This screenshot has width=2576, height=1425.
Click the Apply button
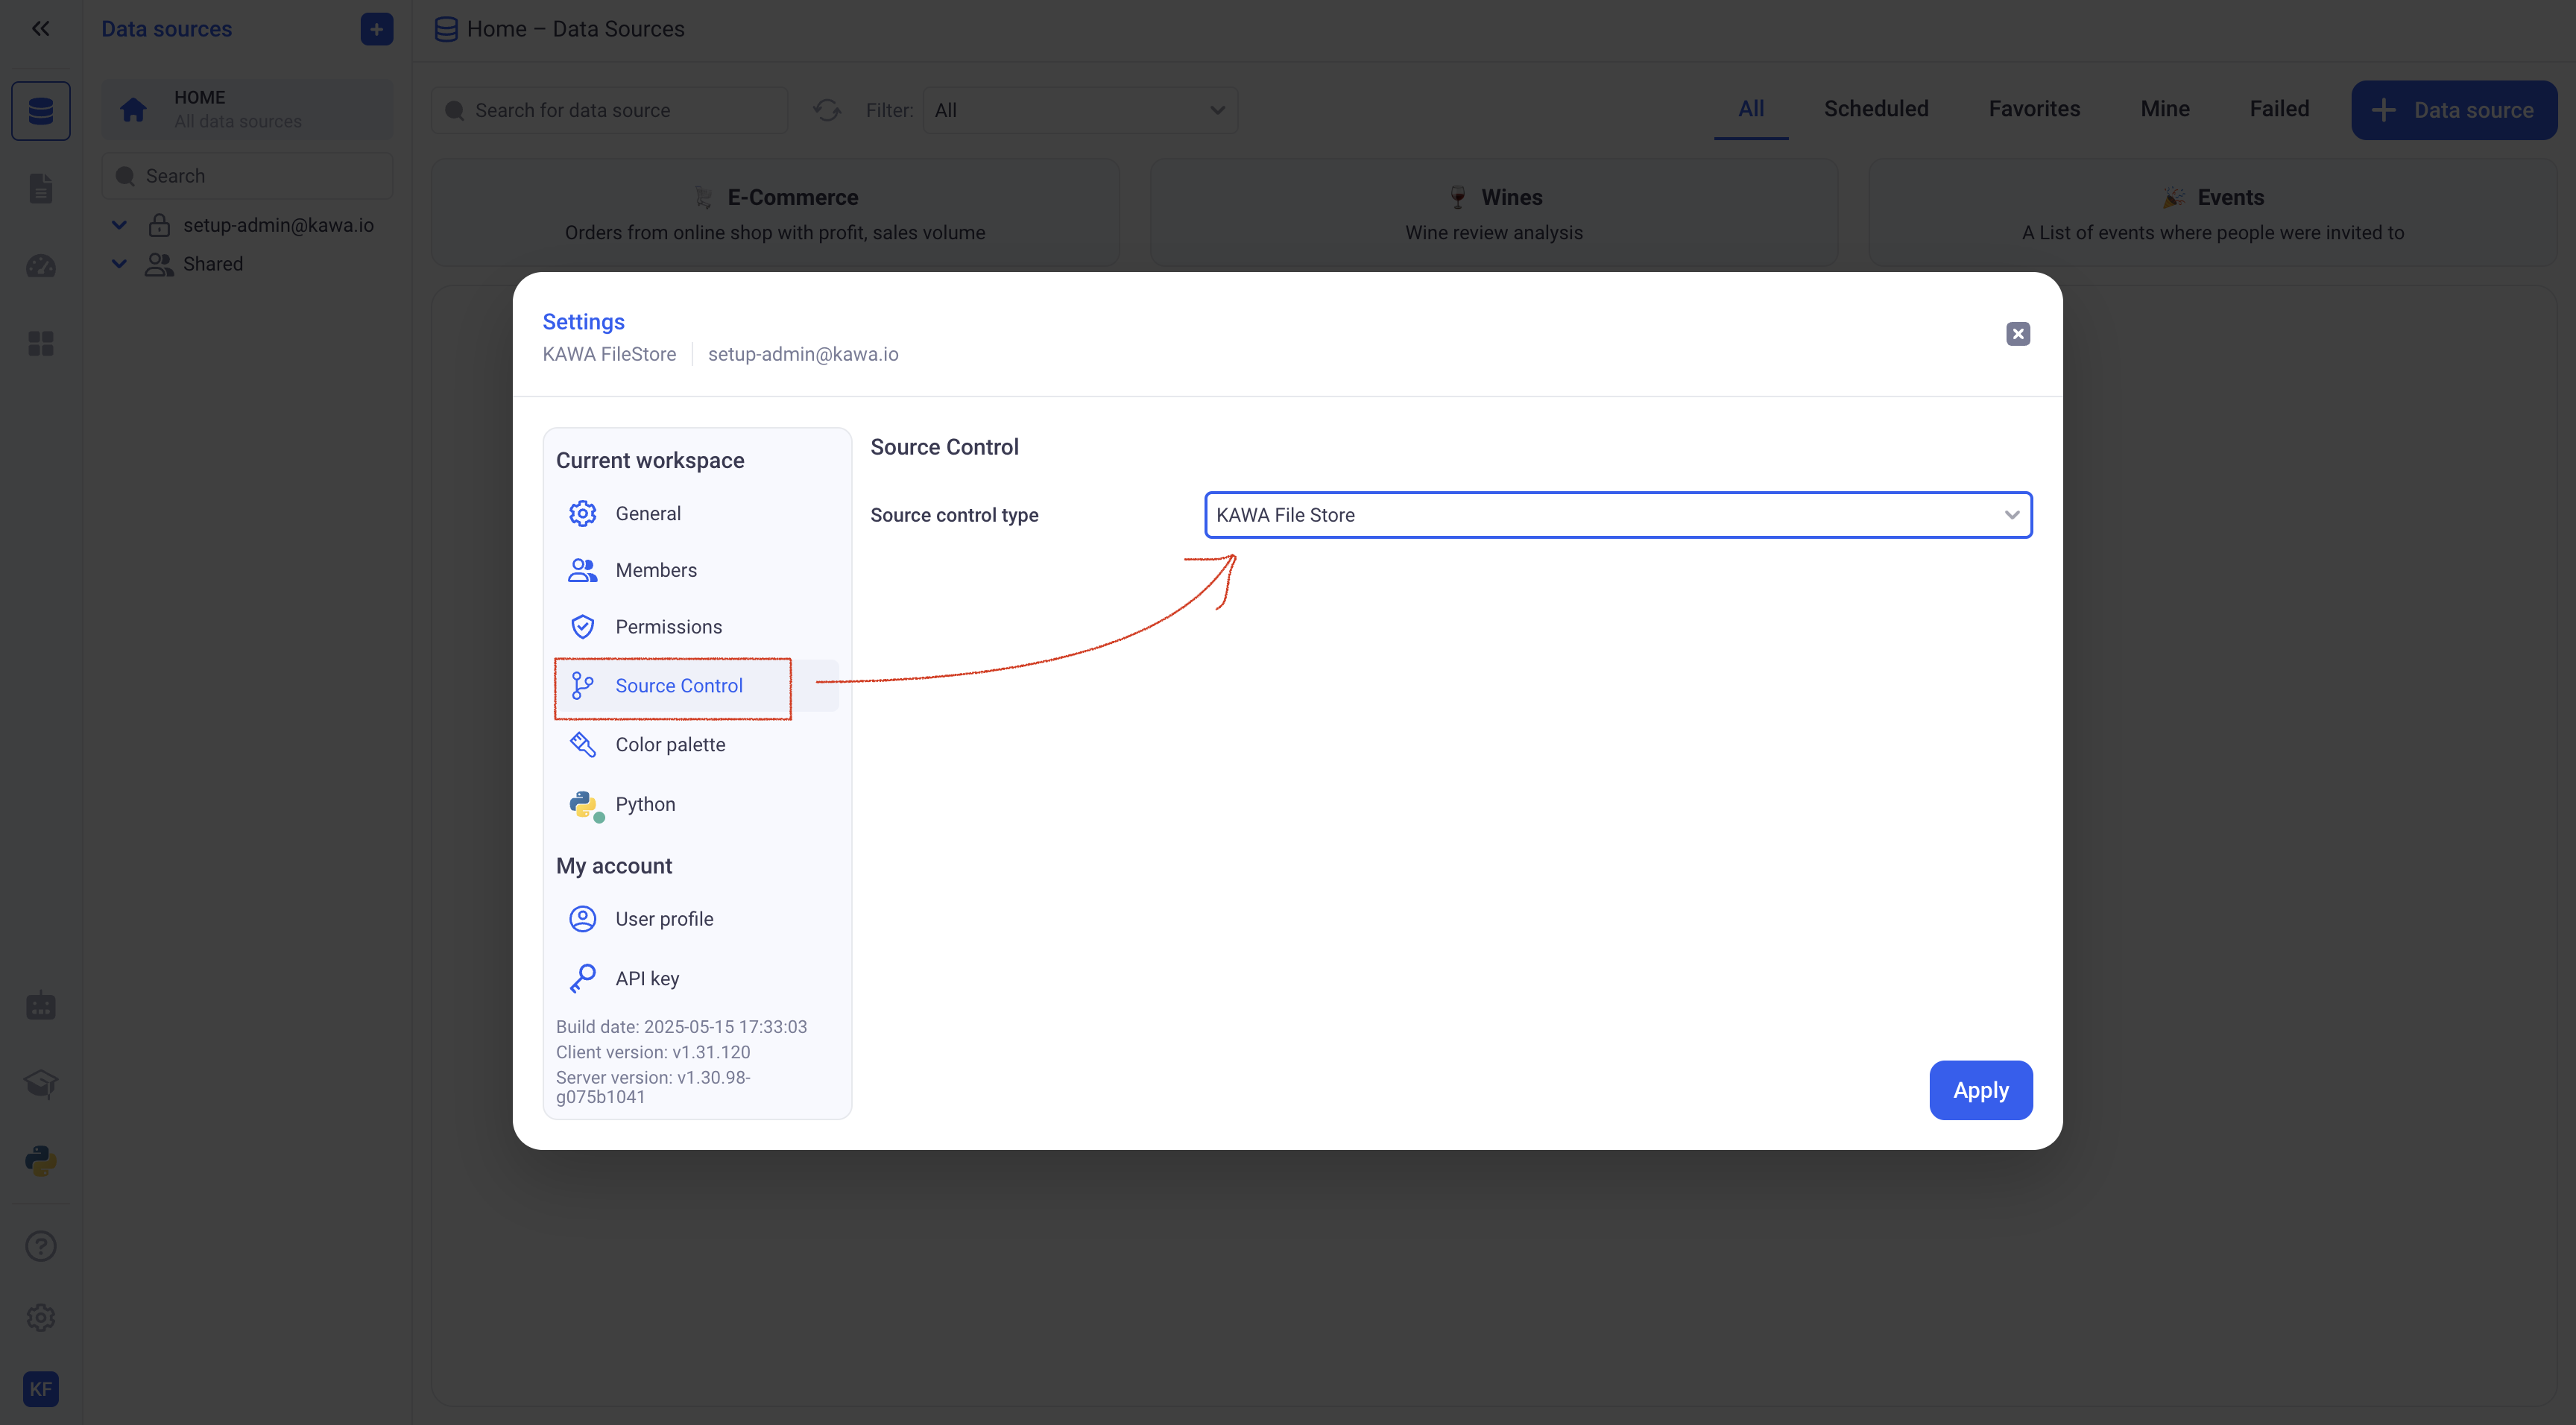(x=1979, y=1090)
